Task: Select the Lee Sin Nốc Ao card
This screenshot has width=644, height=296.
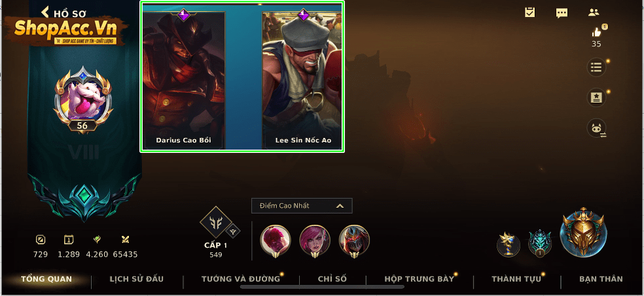Action: pyautogui.click(x=303, y=80)
